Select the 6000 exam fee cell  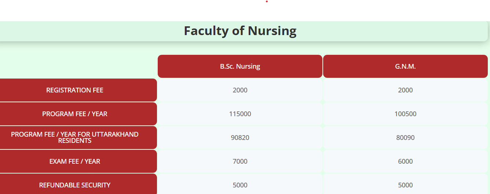(x=405, y=161)
